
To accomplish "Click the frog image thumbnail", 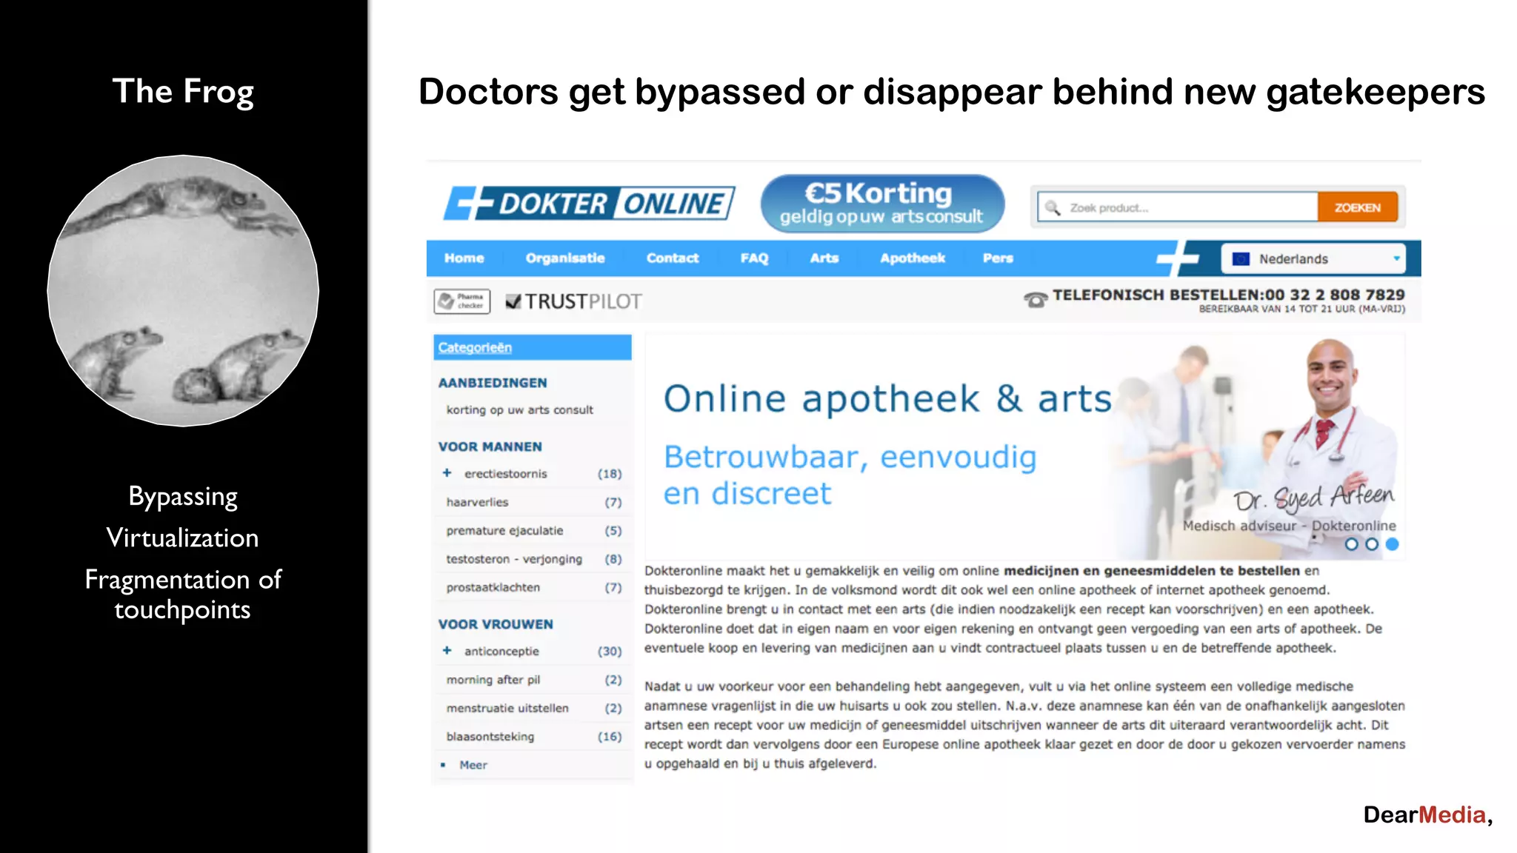I will coord(183,290).
